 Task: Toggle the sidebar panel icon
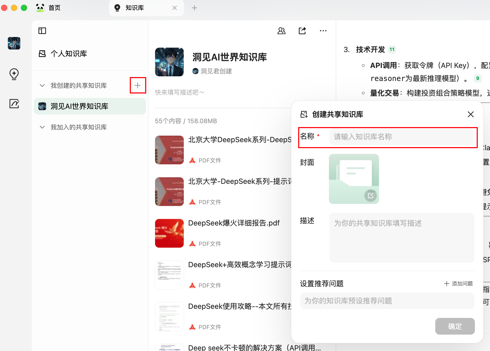[42, 31]
